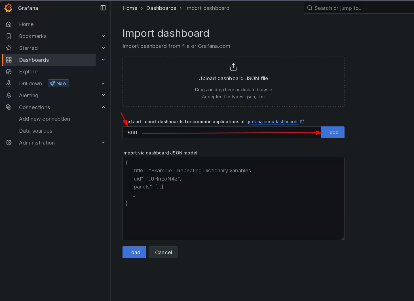Open Data sources in sidebar
The height and width of the screenshot is (301, 414).
point(36,131)
